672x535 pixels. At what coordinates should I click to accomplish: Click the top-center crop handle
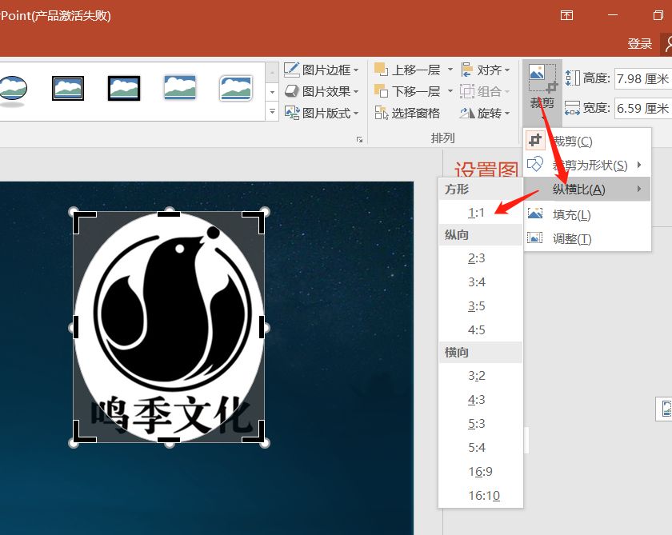tap(169, 214)
